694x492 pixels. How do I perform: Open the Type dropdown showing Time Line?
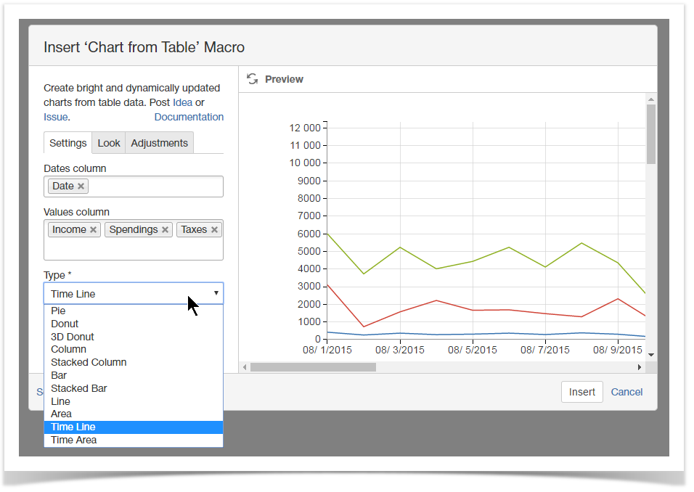click(x=134, y=294)
